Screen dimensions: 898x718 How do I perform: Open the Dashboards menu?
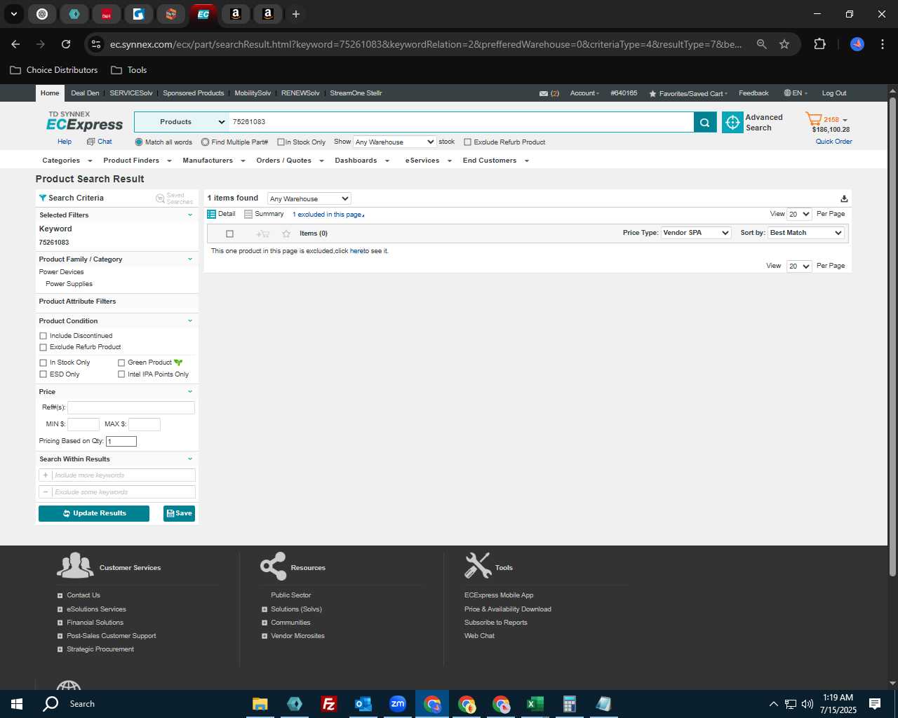pyautogui.click(x=361, y=161)
